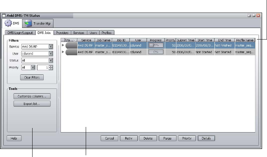
Task: Sort by Priority column header
Action: tap(170, 40)
